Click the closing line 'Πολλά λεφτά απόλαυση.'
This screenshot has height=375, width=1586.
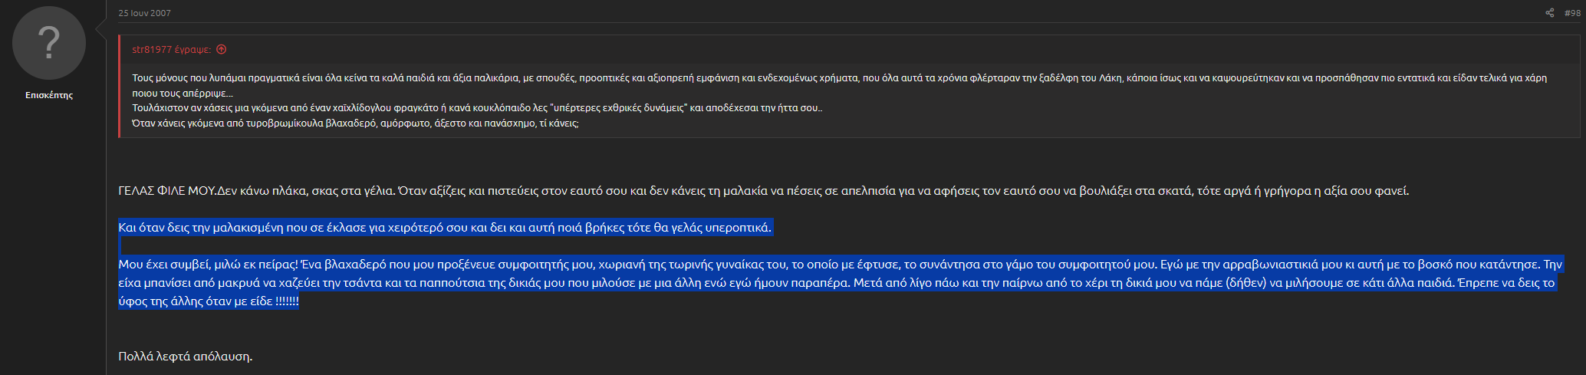pos(185,357)
